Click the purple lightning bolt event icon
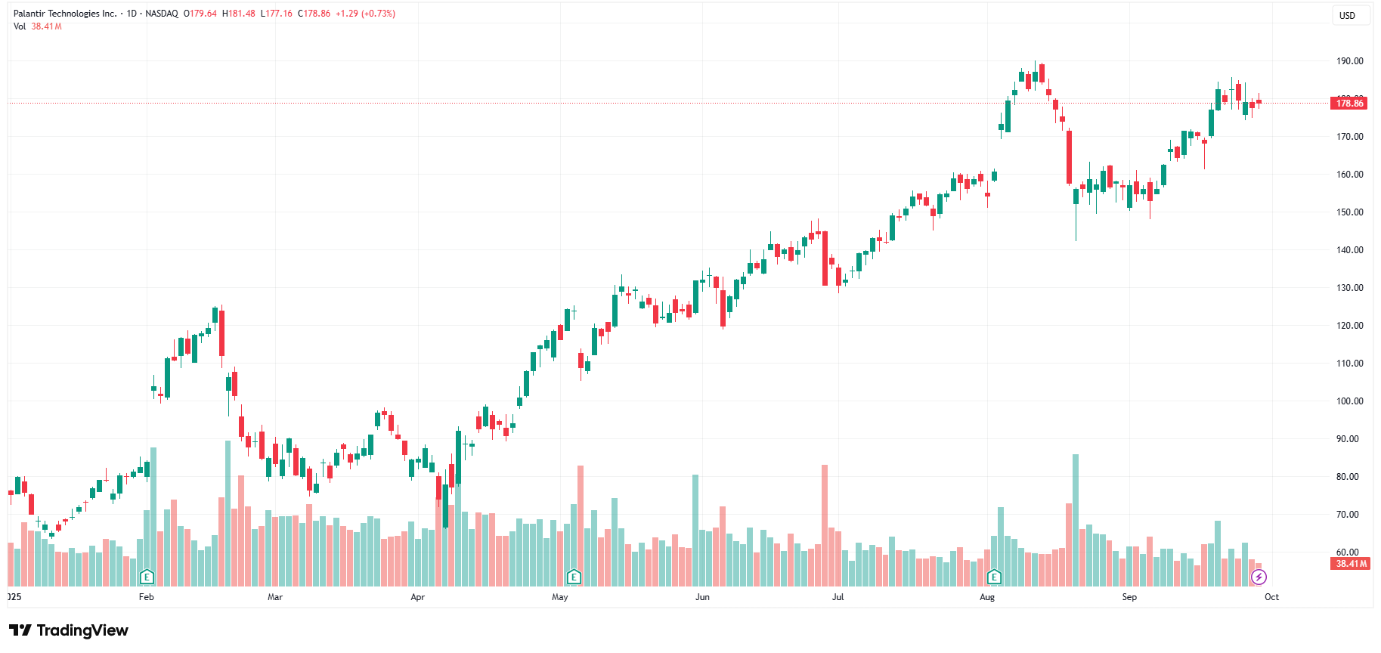 (1259, 577)
